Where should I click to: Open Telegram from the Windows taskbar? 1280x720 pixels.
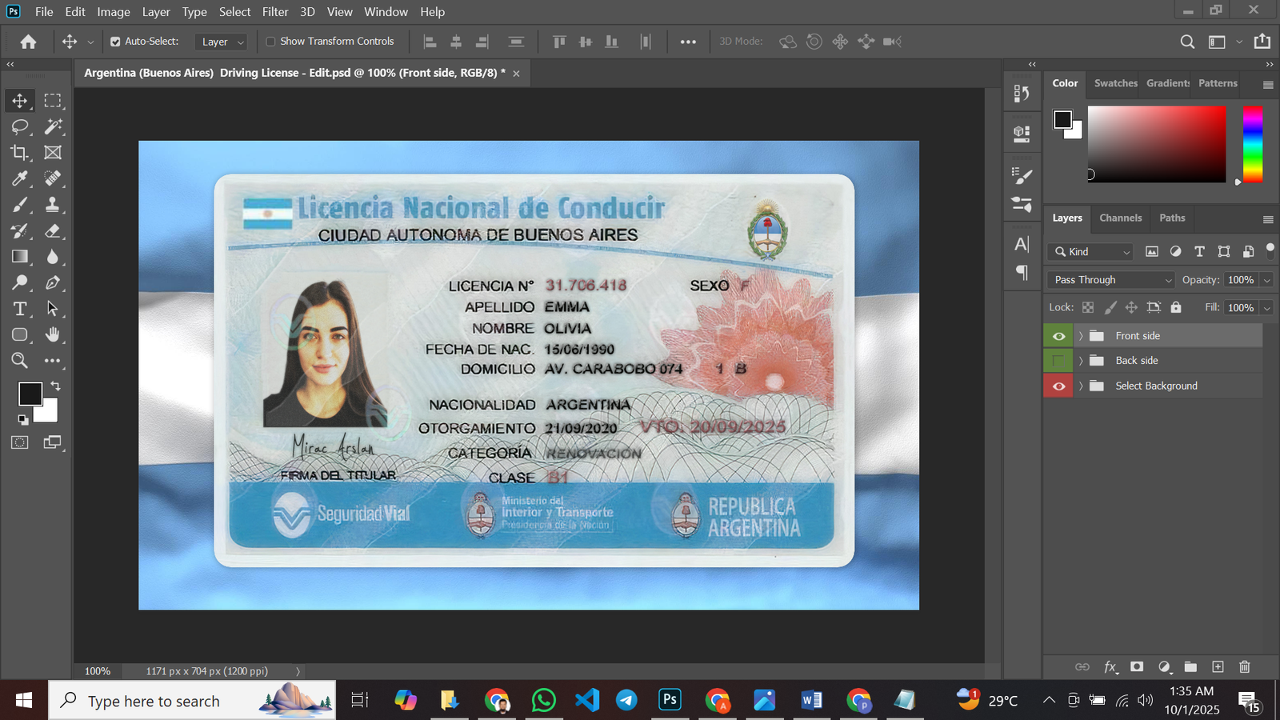click(626, 701)
